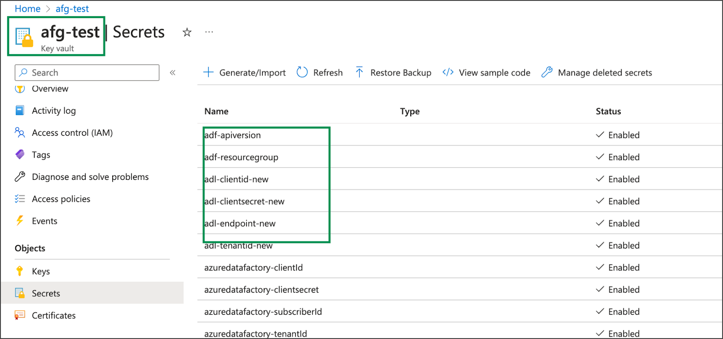Image resolution: width=723 pixels, height=339 pixels.
Task: Click the favorite star icon beside Secrets
Action: [187, 32]
